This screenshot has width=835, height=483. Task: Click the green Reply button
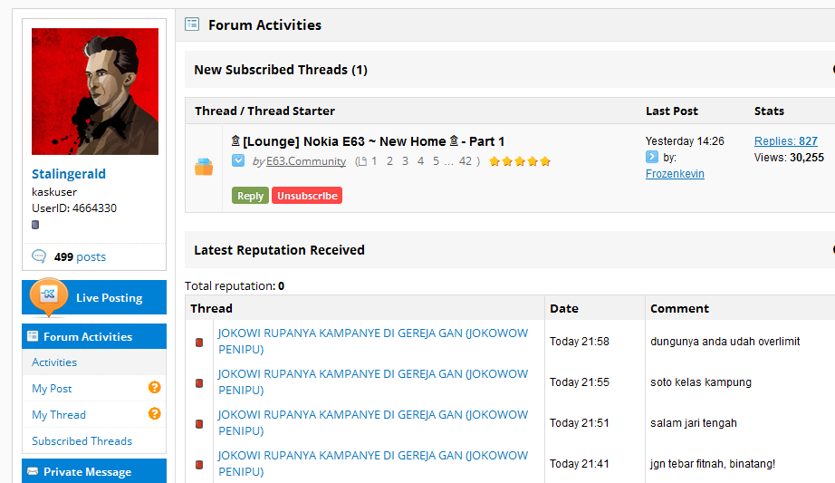coord(250,196)
